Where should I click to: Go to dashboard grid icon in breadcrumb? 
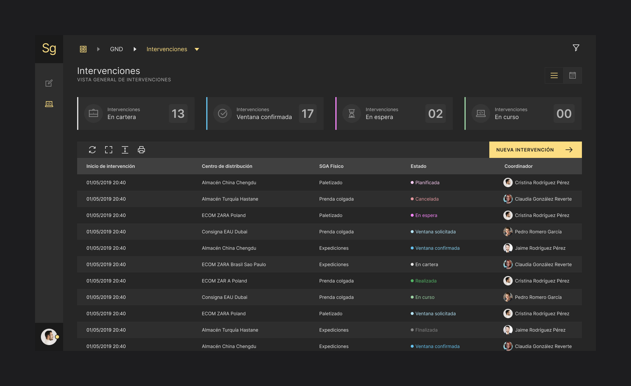(x=83, y=49)
